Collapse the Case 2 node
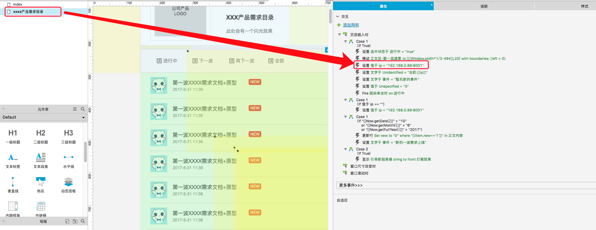 pyautogui.click(x=346, y=149)
